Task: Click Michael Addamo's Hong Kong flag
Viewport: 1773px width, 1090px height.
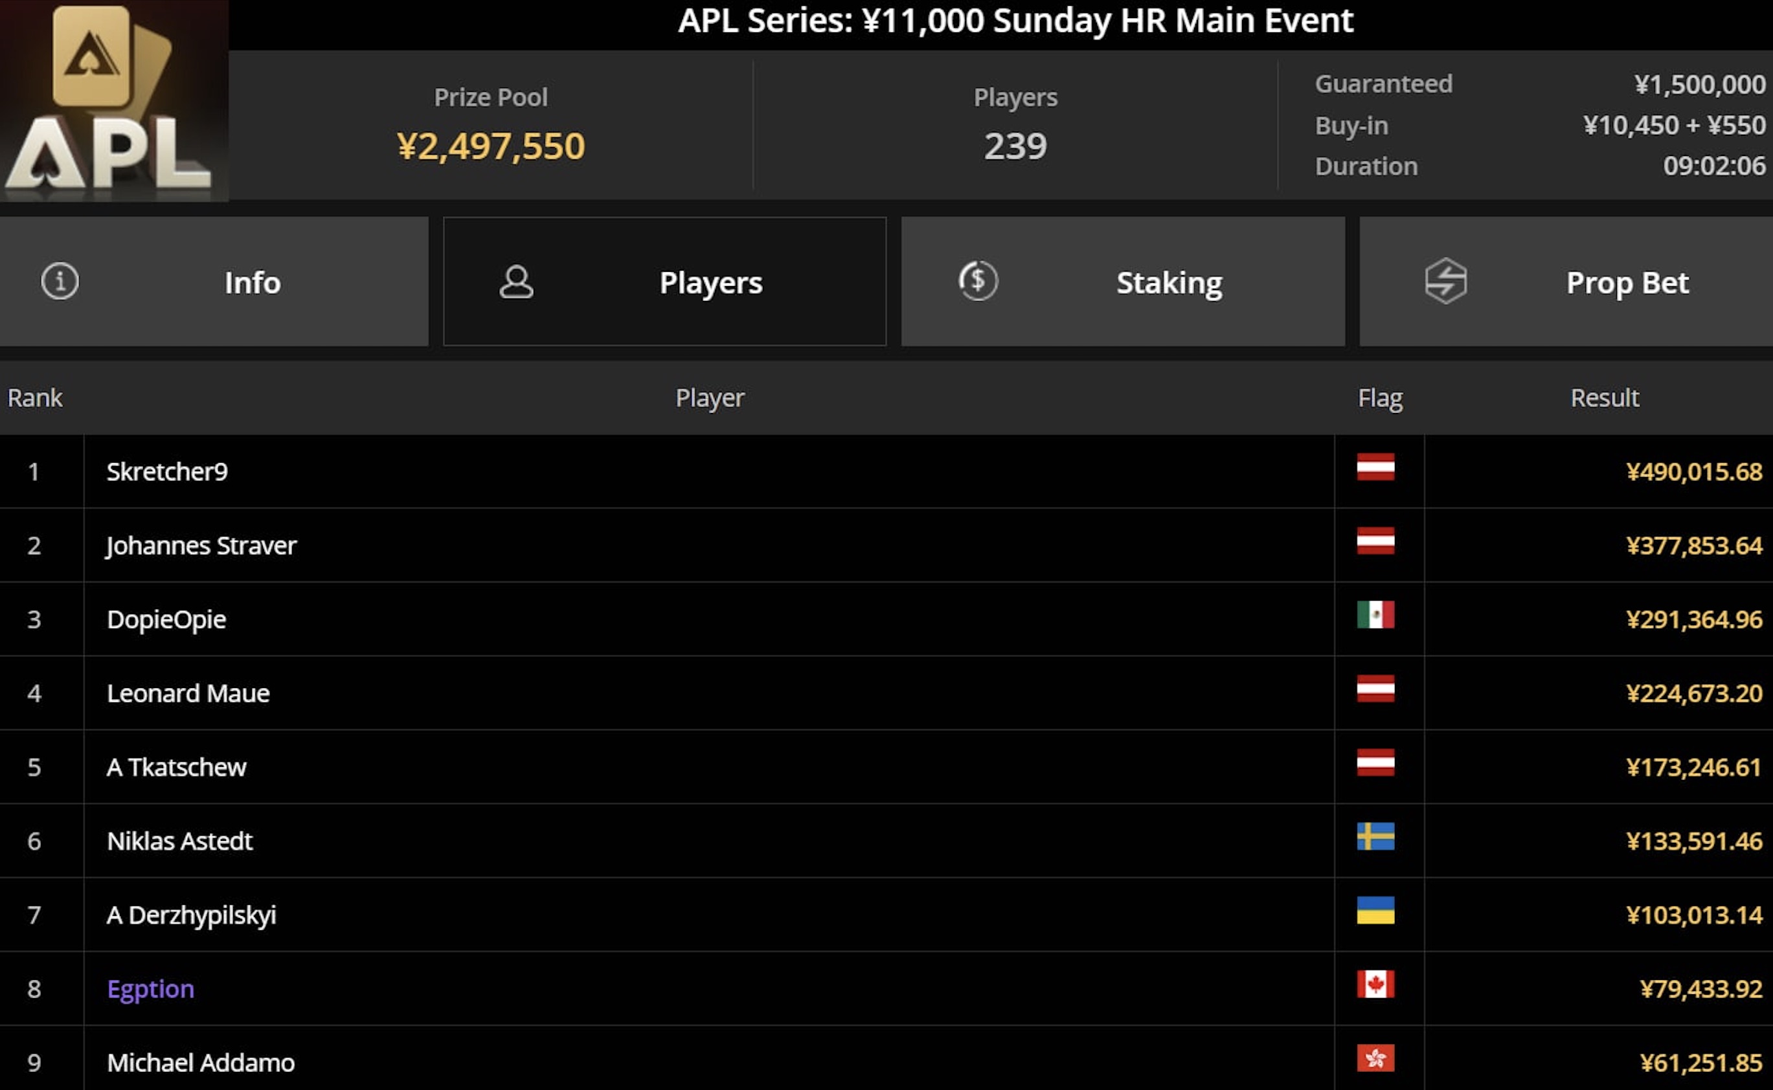Action: [x=1375, y=1058]
